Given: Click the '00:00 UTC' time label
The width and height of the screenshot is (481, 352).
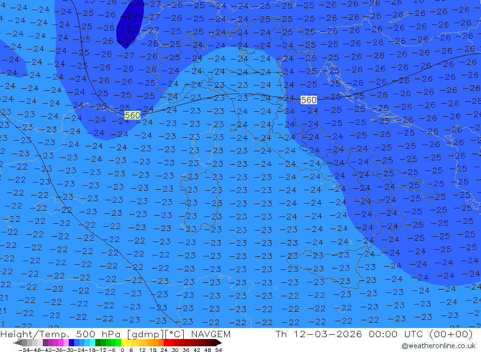Looking at the screenshot, I should point(397,334).
